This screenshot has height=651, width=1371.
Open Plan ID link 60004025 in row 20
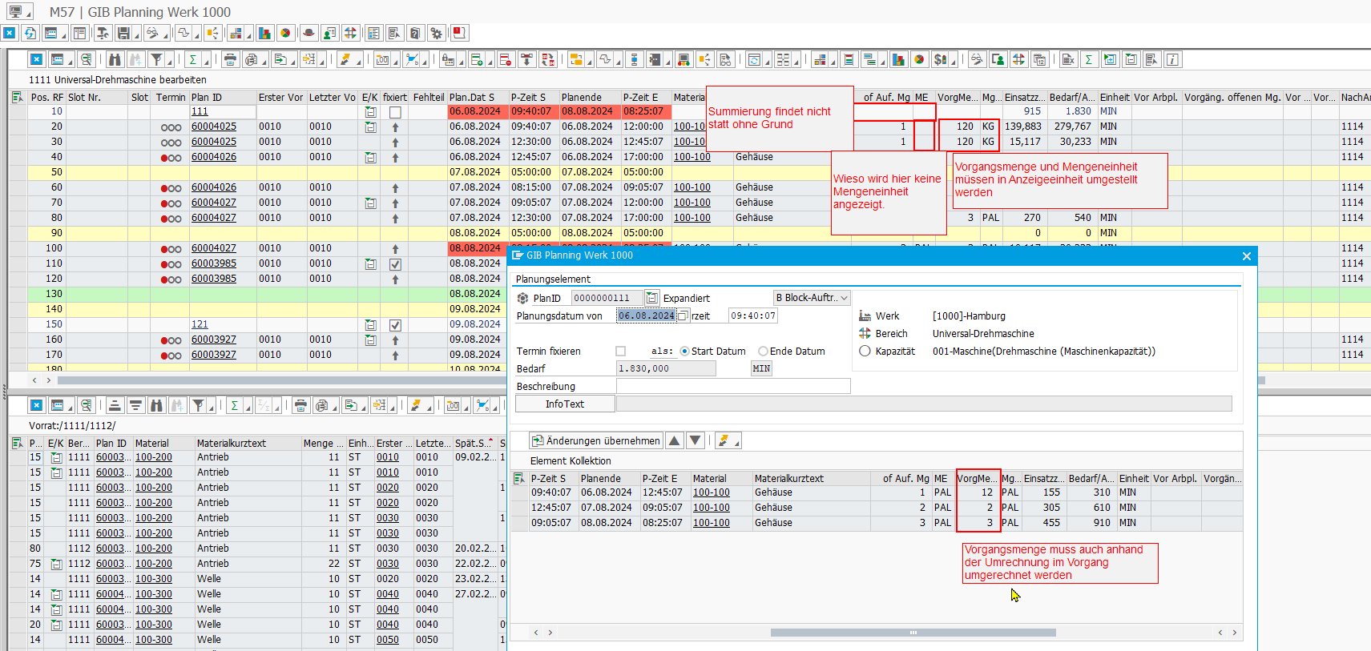214,127
